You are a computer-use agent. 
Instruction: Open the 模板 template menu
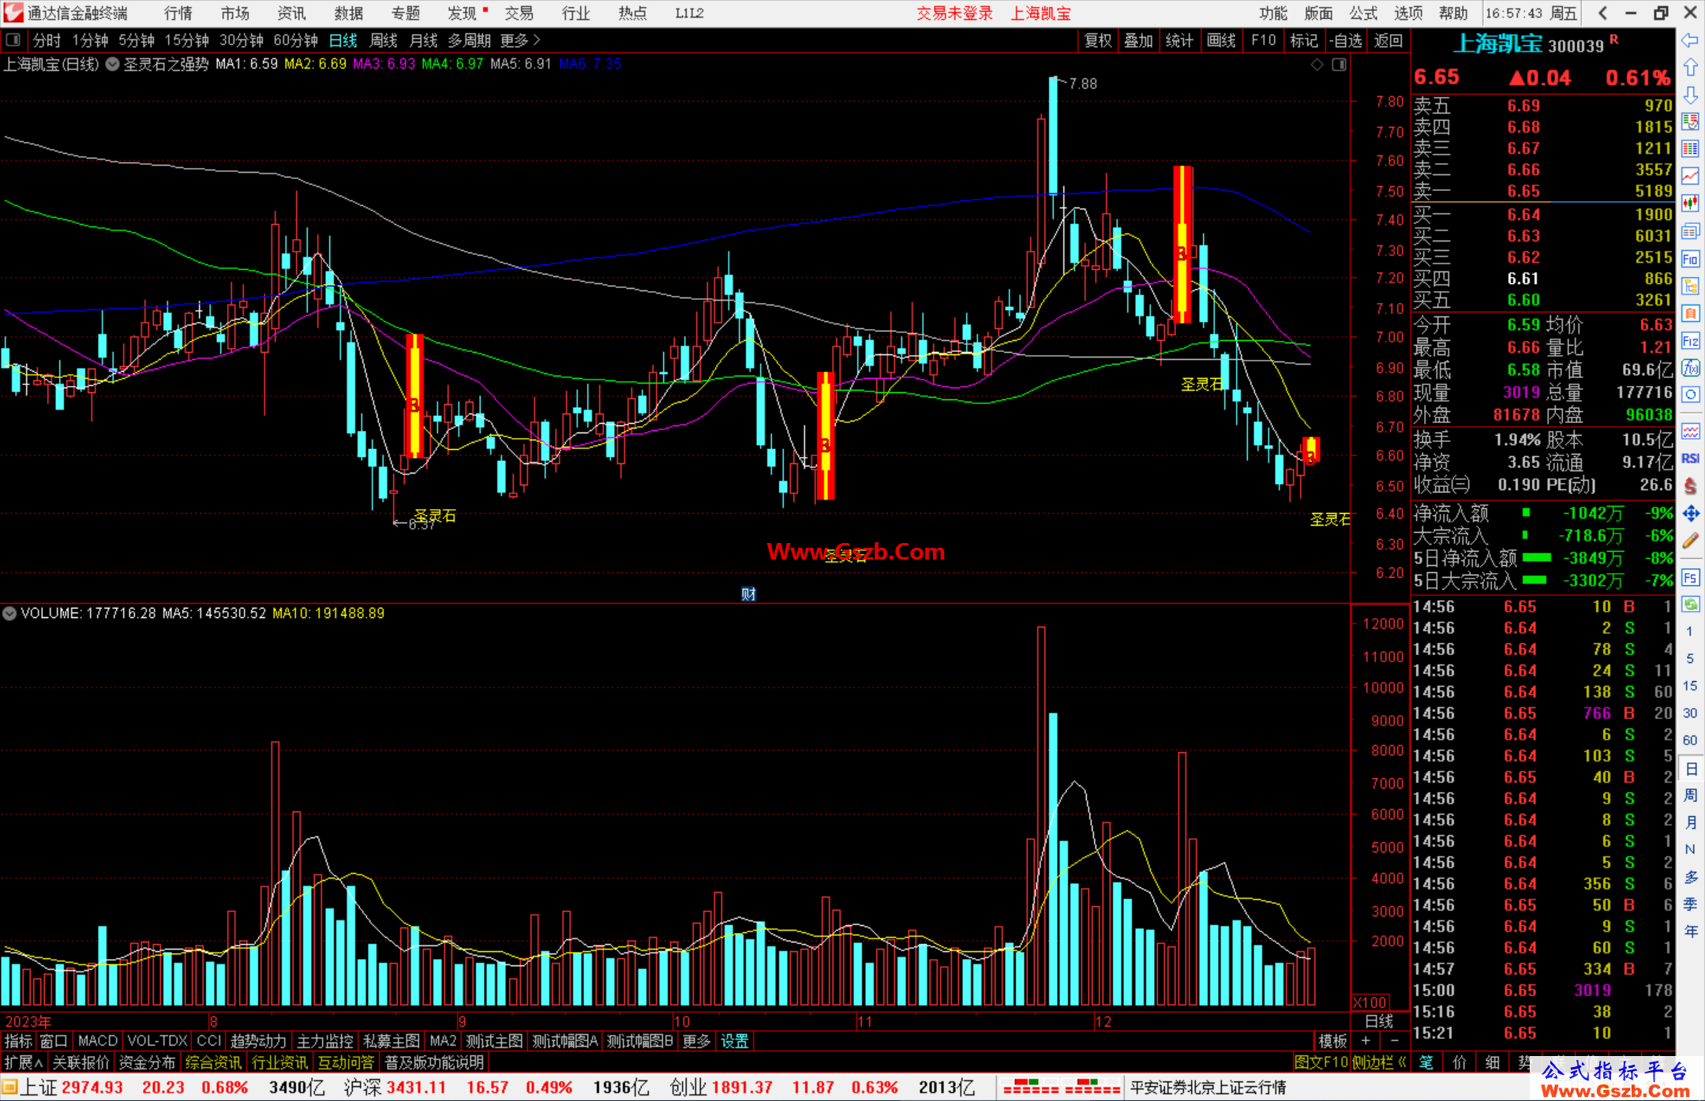1332,1041
